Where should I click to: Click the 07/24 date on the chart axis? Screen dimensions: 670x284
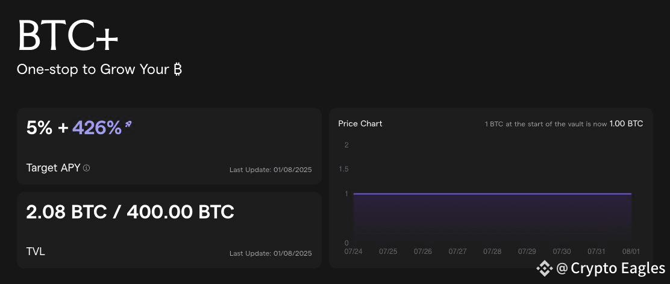pyautogui.click(x=353, y=252)
